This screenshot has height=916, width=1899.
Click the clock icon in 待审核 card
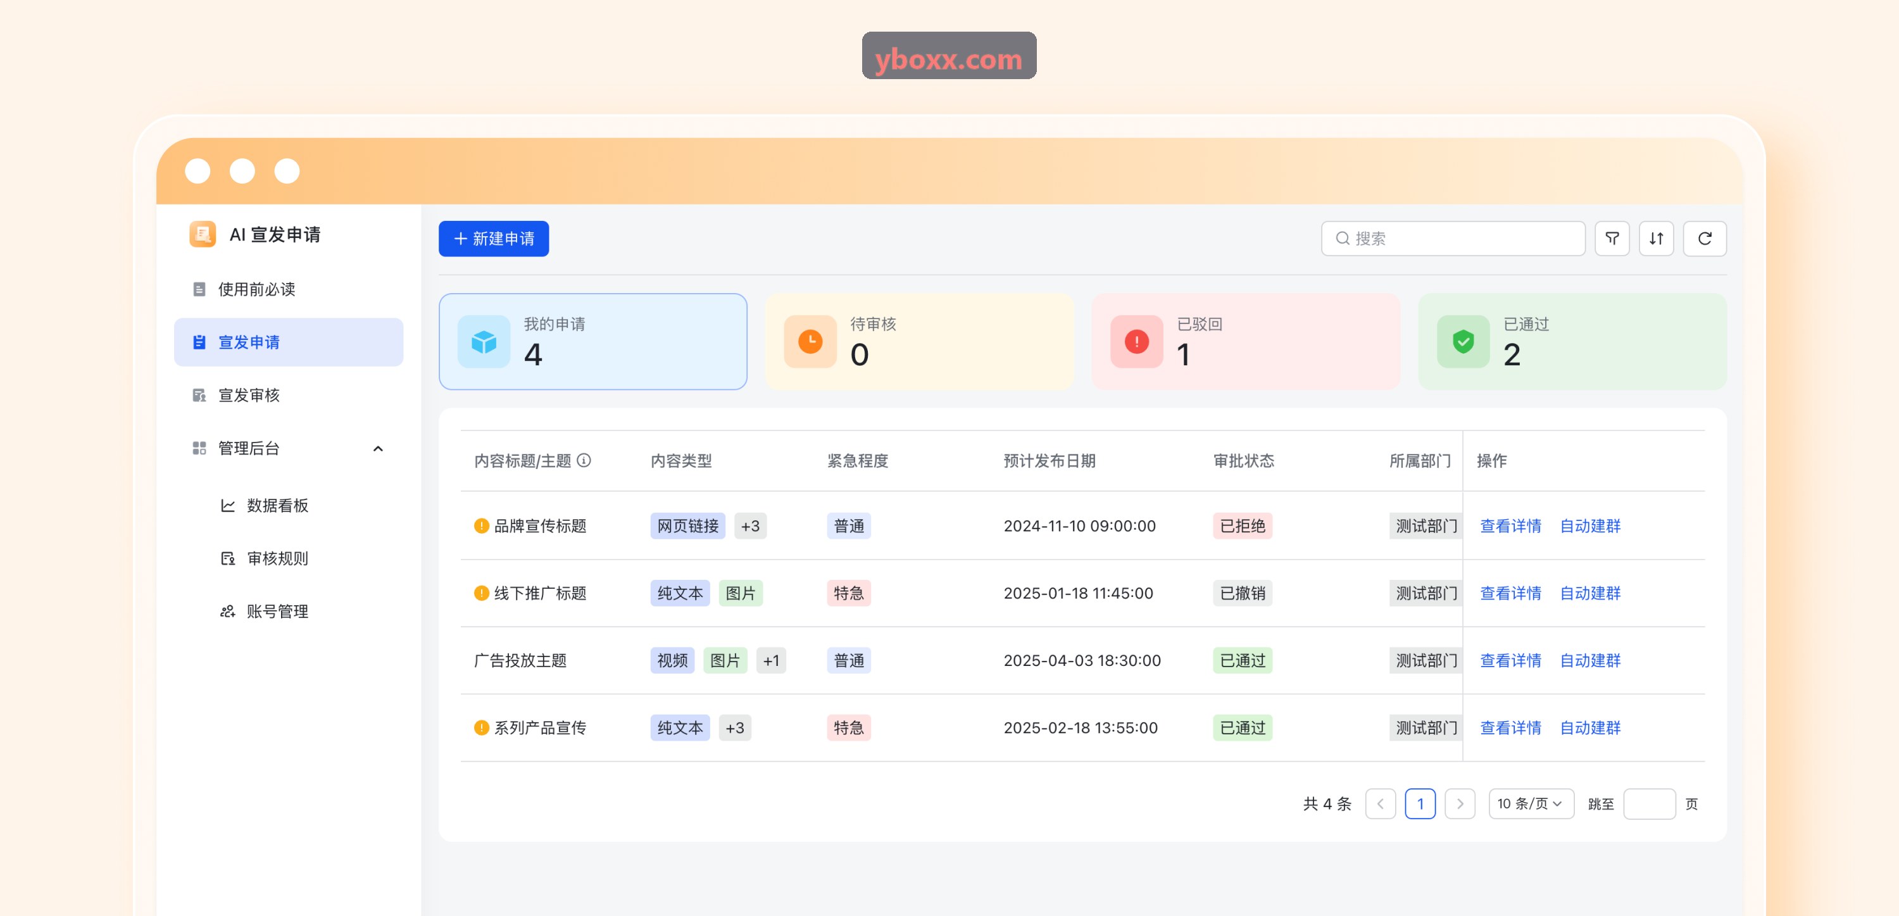point(810,341)
